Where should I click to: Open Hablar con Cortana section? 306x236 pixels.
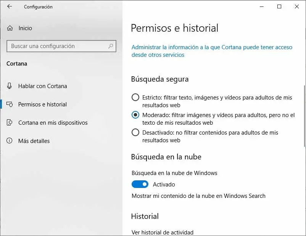coord(42,86)
